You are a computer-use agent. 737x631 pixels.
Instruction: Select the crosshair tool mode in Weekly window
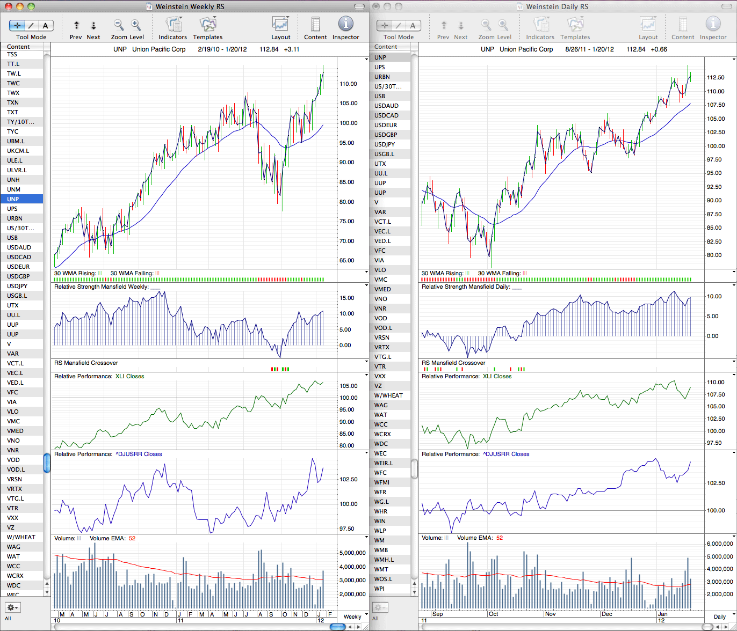tap(17, 25)
